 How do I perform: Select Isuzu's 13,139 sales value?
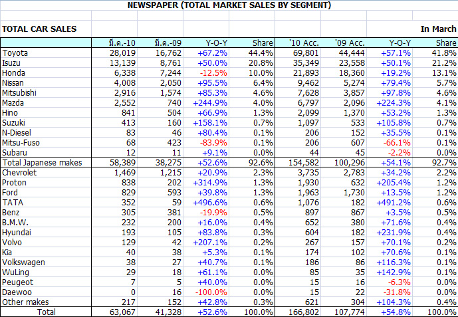pos(122,62)
